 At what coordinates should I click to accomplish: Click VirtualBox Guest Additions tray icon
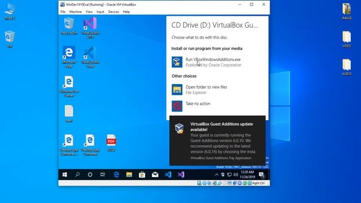tap(223, 175)
